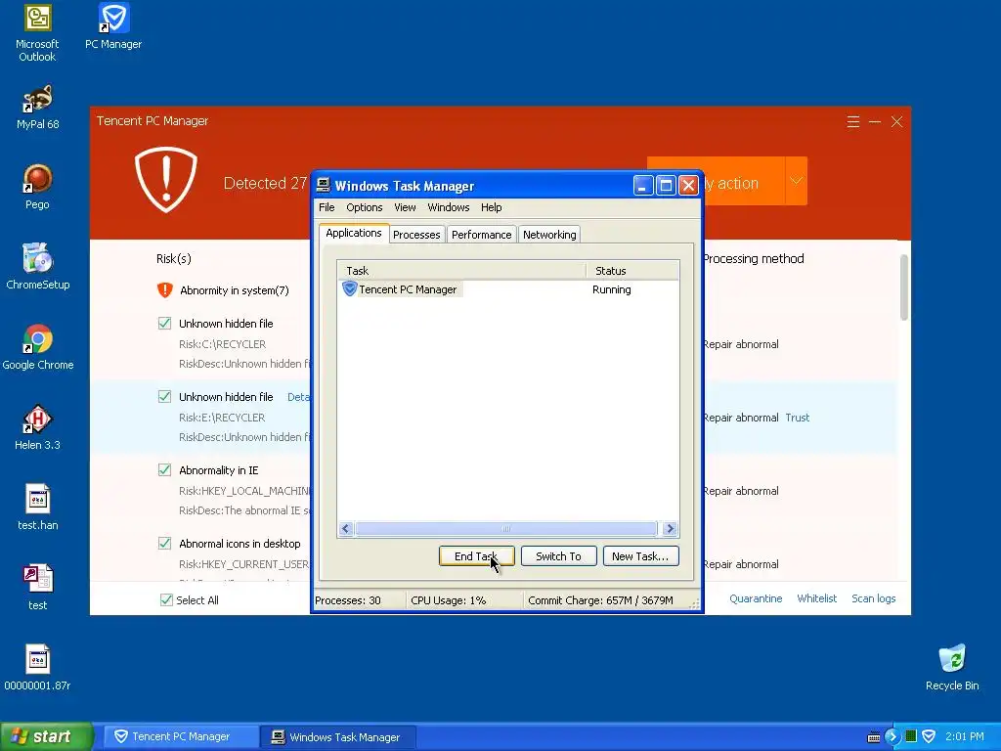Click the 2:01 PM clock

click(x=965, y=736)
